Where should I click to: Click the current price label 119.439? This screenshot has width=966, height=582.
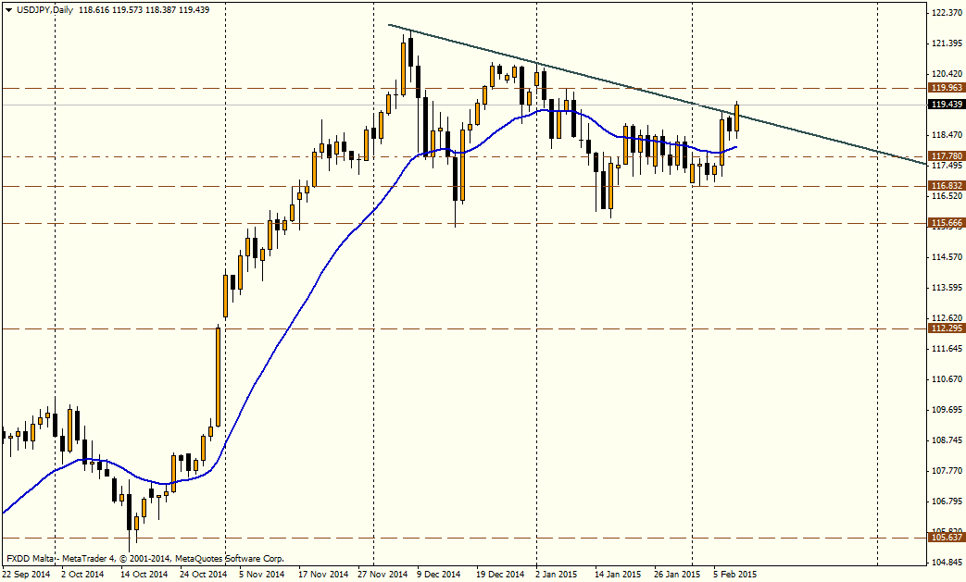(x=946, y=105)
